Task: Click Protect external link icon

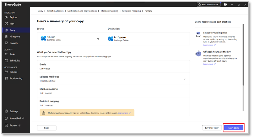Action: tap(19, 126)
